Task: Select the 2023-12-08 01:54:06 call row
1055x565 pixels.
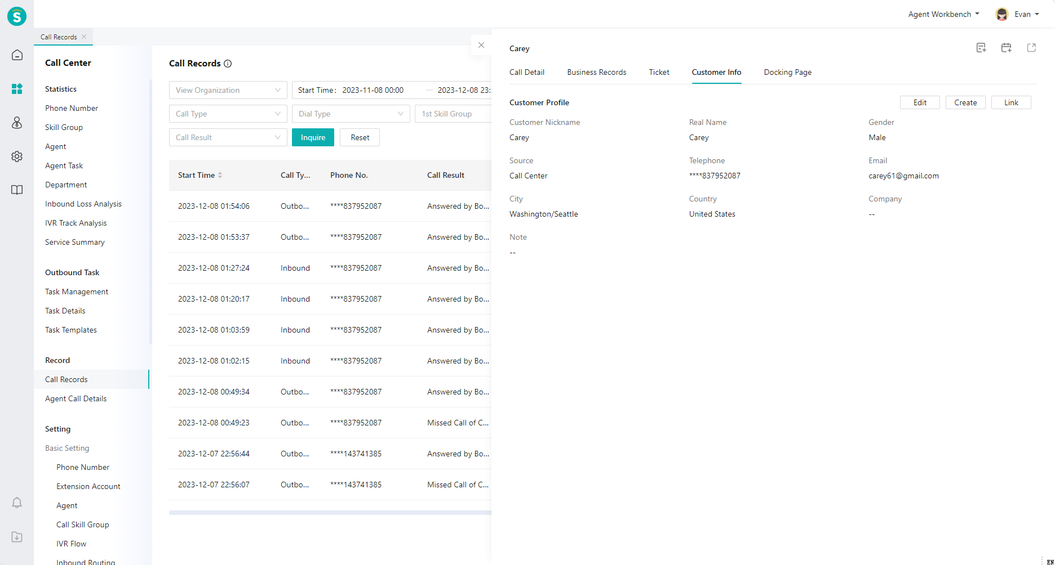Action: coord(330,206)
